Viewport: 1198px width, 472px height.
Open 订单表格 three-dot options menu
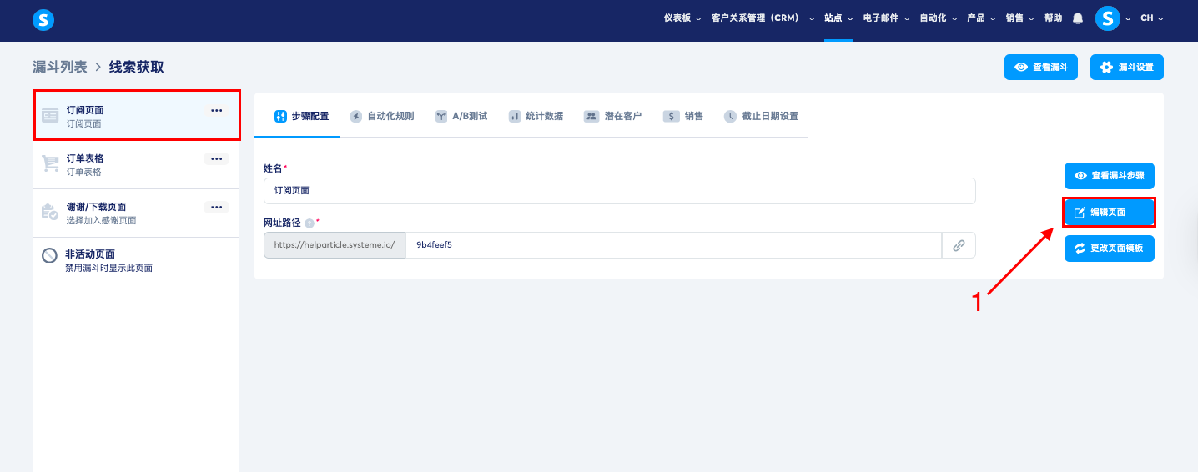coord(216,158)
